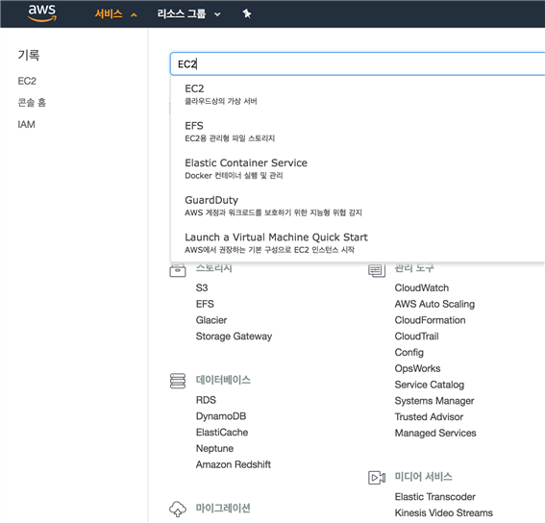Screen dimensions: 545x523
Task: Open 콘솔 홈 from history sidebar
Action: coord(32,103)
